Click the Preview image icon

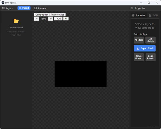point(35,8)
